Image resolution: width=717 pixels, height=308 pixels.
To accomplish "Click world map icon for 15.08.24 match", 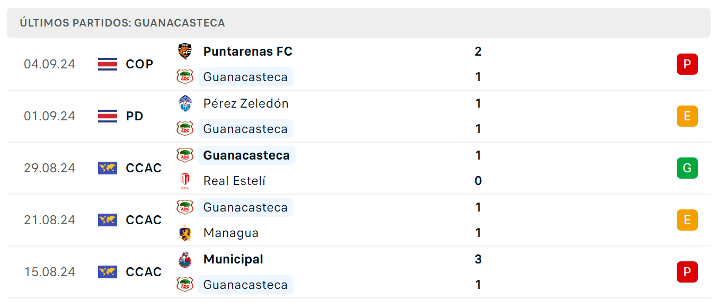I will tap(108, 272).
